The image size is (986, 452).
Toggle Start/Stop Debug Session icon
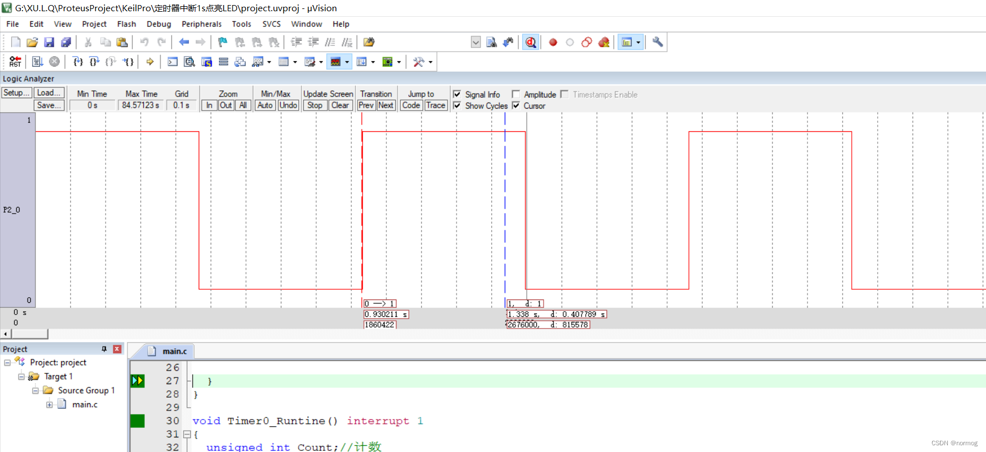tap(531, 42)
